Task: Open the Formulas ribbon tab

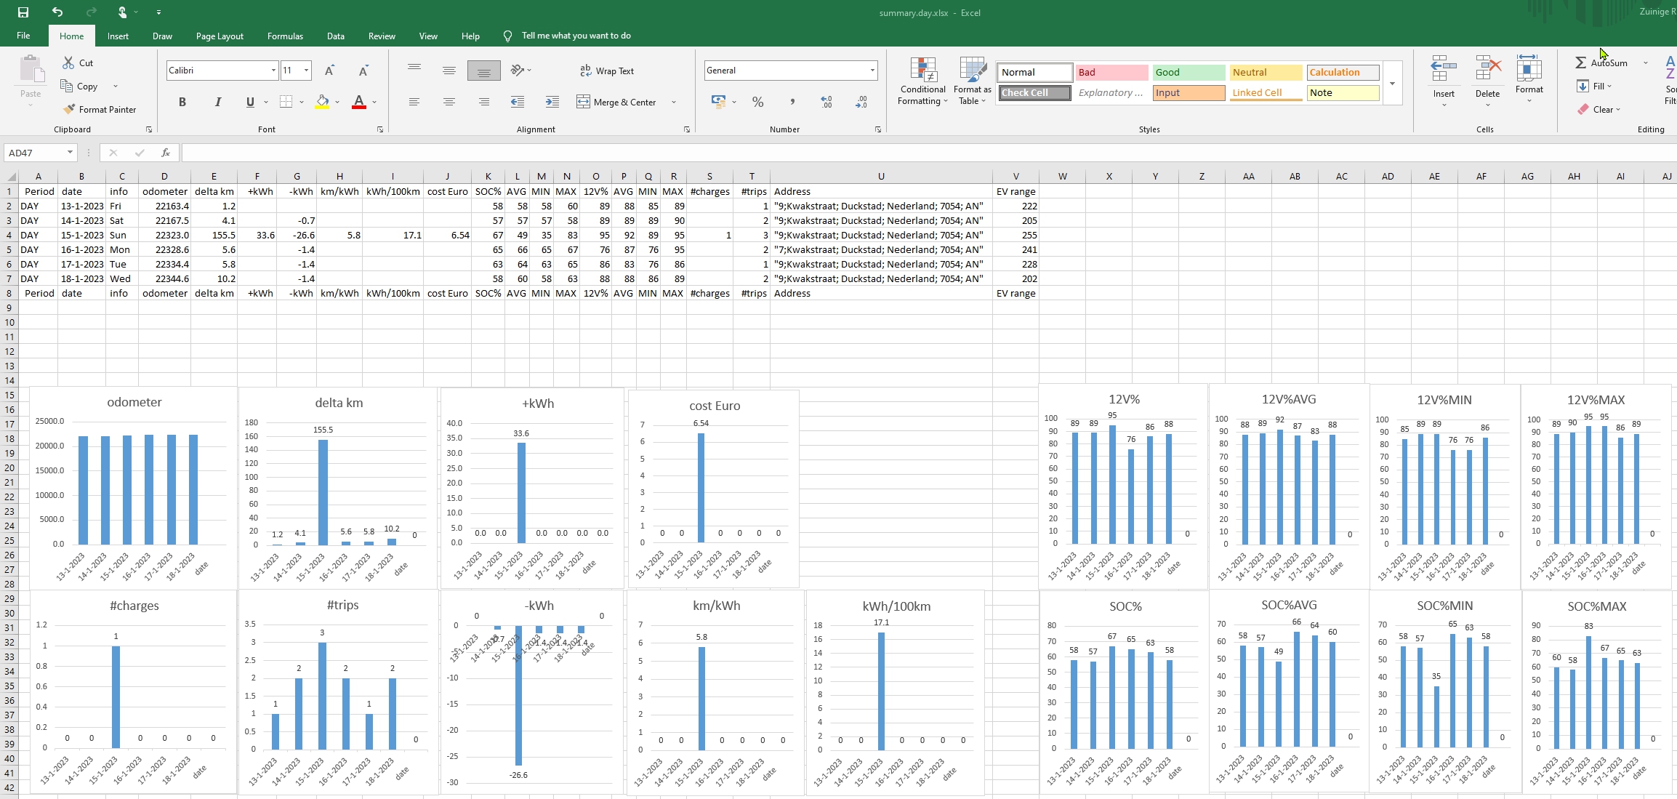Action: tap(285, 36)
